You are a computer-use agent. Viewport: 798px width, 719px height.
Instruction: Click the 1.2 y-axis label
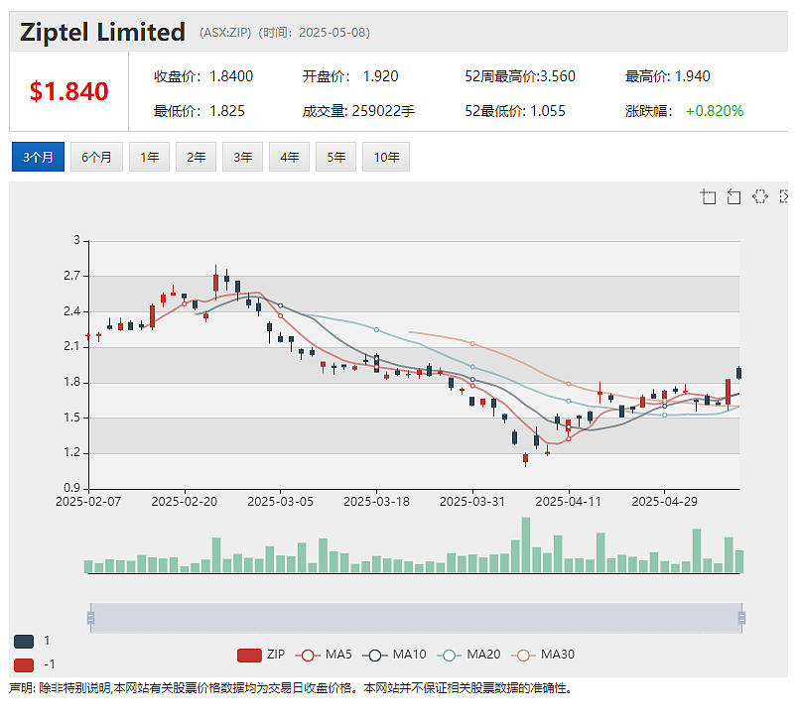tap(71, 452)
